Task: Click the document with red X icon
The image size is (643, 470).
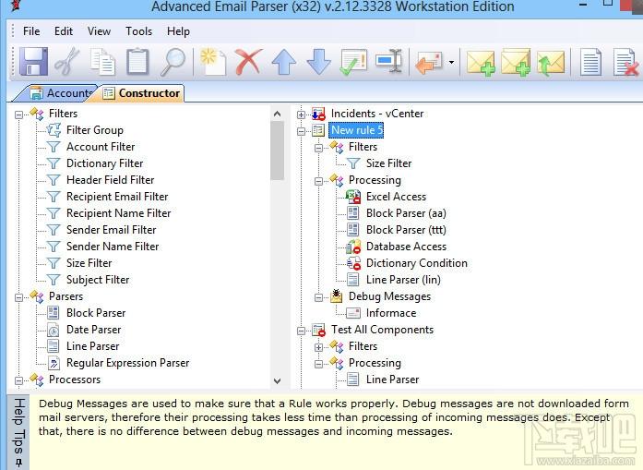Action: tap(625, 62)
